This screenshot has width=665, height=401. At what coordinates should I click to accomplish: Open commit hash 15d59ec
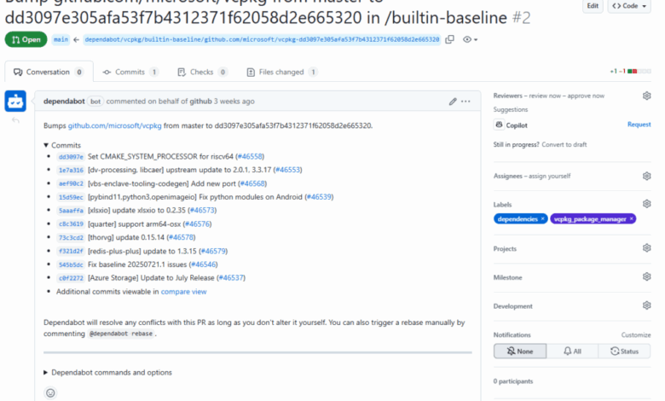point(71,197)
